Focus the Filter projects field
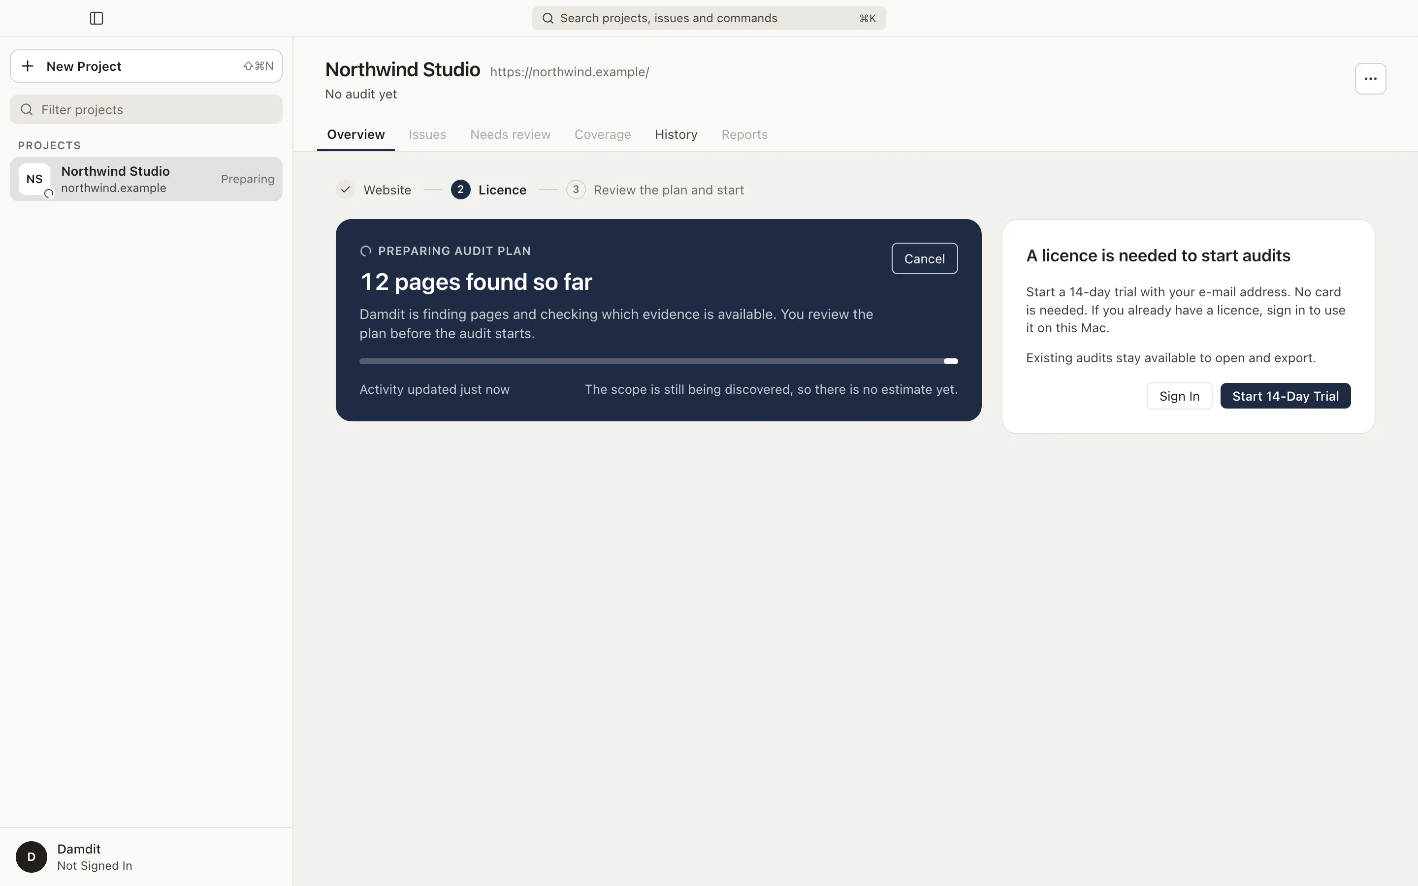Image resolution: width=1418 pixels, height=886 pixels. (x=146, y=110)
